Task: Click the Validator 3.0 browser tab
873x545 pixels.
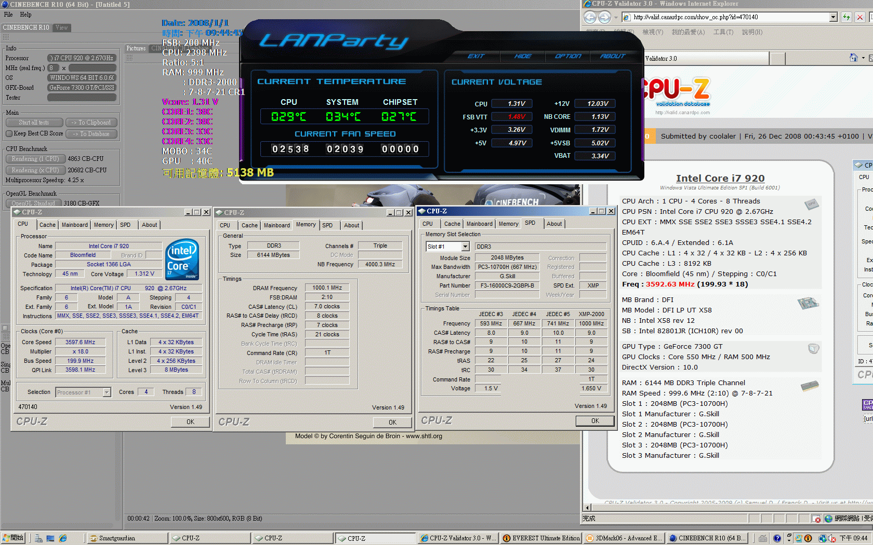Action: pyautogui.click(x=706, y=58)
